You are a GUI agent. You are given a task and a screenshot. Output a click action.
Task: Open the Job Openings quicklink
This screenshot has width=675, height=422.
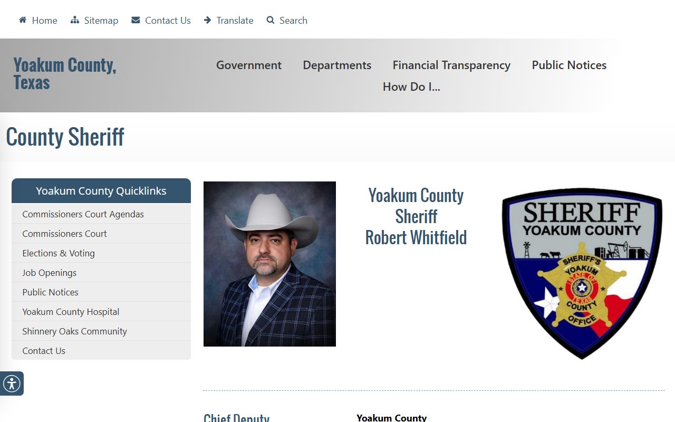tap(101, 273)
